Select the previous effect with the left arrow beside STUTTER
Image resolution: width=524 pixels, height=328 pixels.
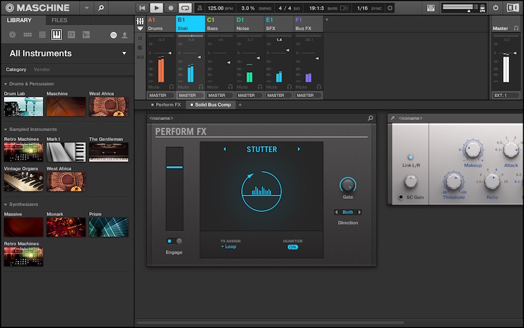pos(225,150)
